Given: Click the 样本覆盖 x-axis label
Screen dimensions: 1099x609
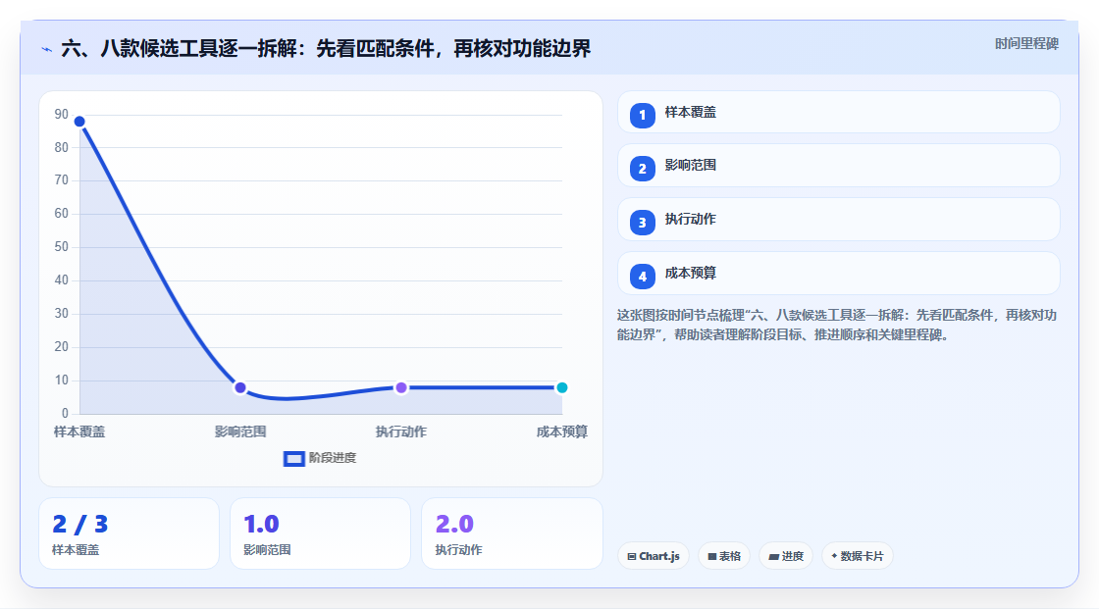Looking at the screenshot, I should tap(79, 431).
